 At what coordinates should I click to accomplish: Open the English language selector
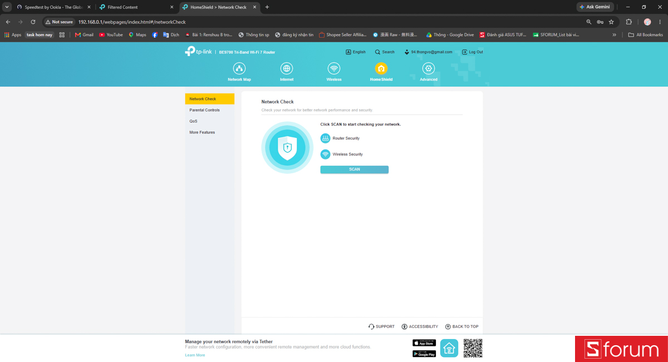click(x=356, y=52)
